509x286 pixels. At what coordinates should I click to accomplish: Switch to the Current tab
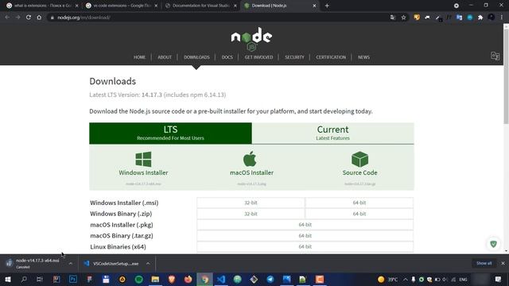[332, 133]
